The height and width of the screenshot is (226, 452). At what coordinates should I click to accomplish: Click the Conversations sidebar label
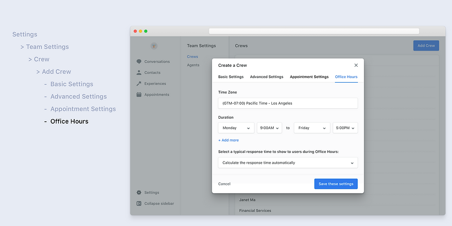click(157, 61)
